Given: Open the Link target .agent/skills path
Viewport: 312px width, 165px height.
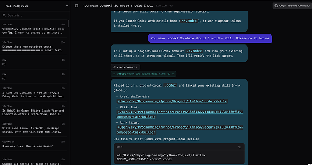Looking at the screenshot, I should tap(180, 130).
